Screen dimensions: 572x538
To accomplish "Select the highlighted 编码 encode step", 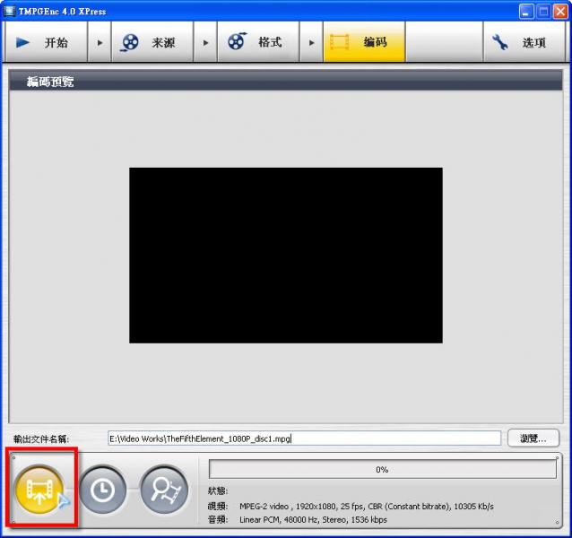I will [x=363, y=42].
